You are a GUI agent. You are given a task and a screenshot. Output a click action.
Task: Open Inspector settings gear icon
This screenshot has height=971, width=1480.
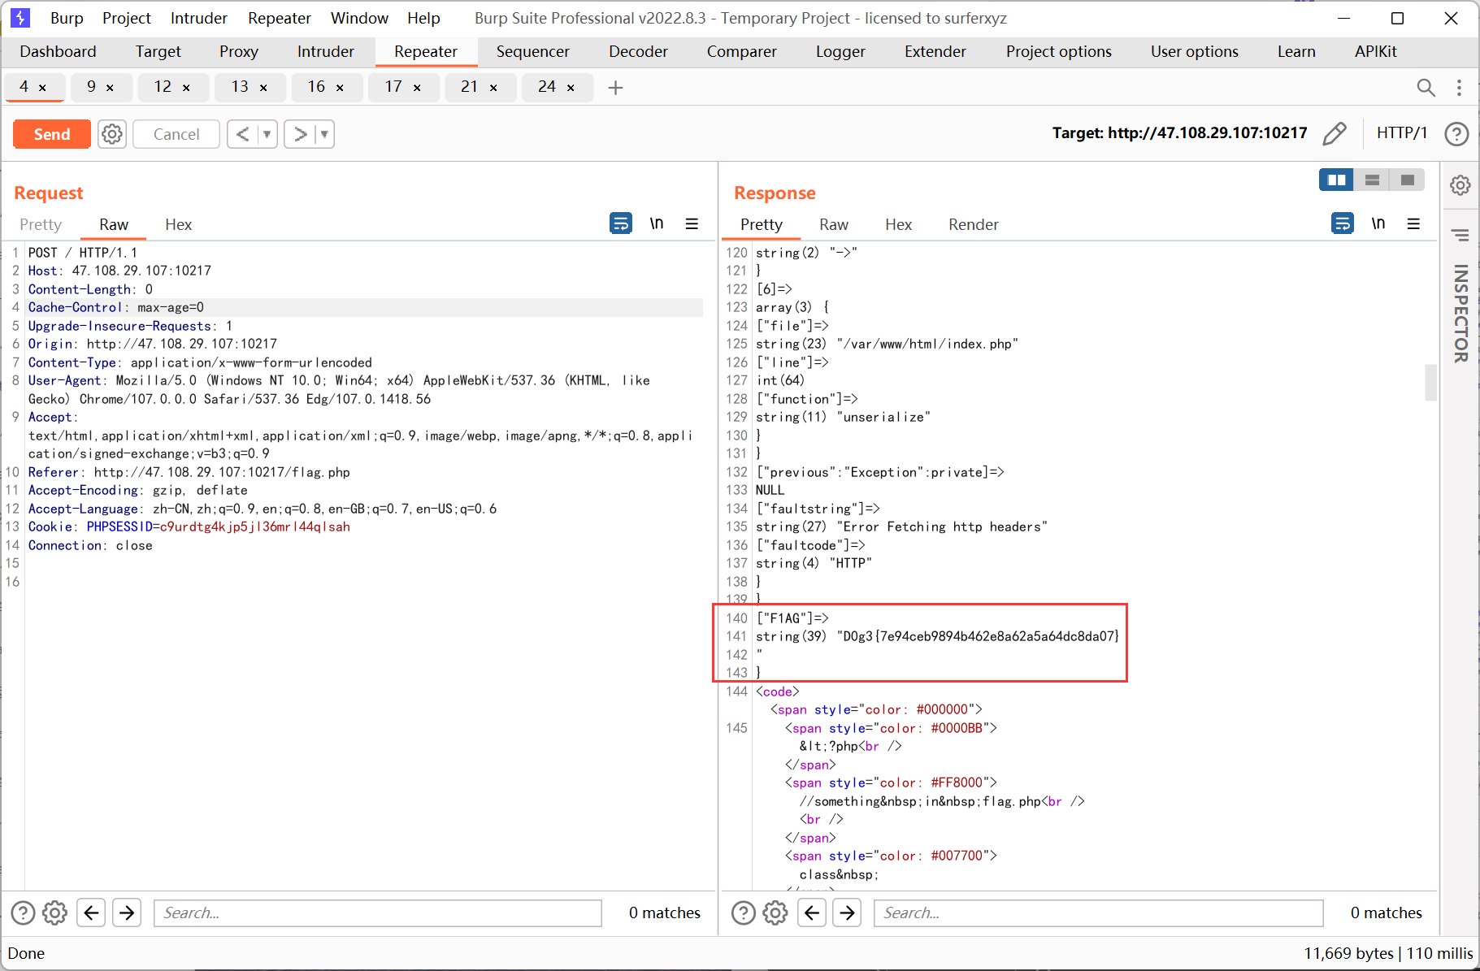pyautogui.click(x=1460, y=185)
